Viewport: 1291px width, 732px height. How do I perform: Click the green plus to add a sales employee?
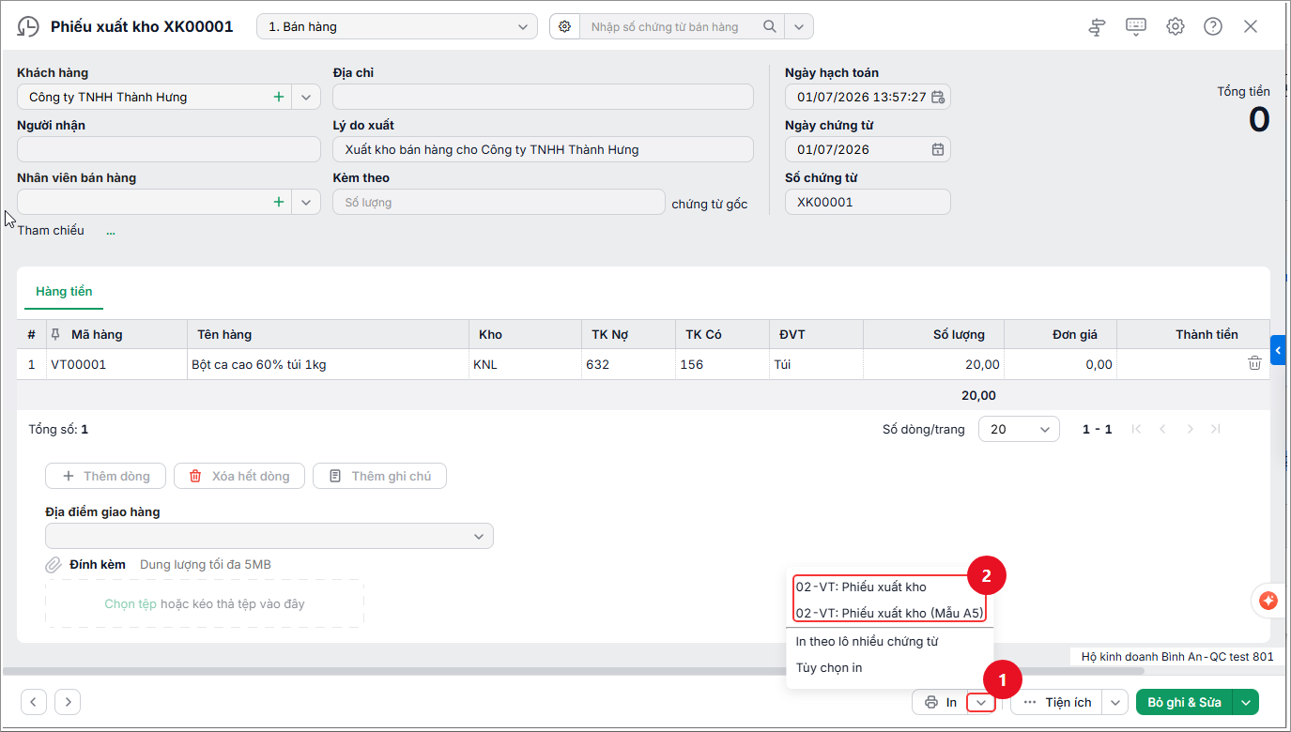[279, 202]
